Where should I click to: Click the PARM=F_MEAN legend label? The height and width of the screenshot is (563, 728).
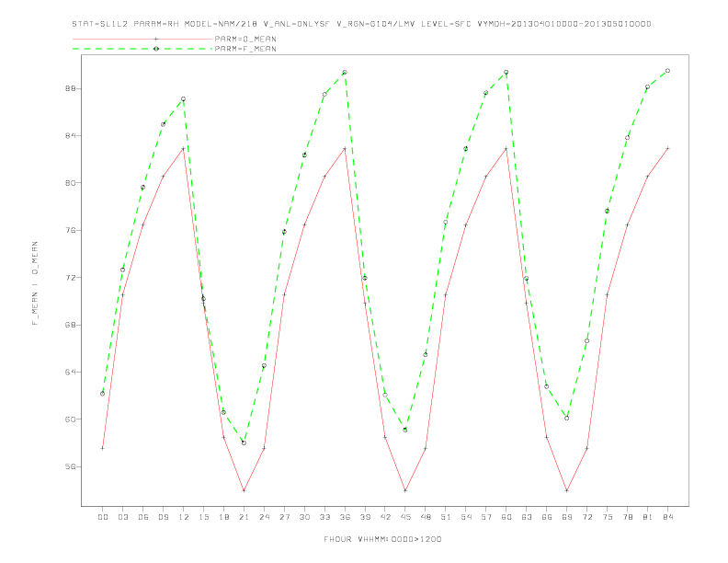pos(245,49)
